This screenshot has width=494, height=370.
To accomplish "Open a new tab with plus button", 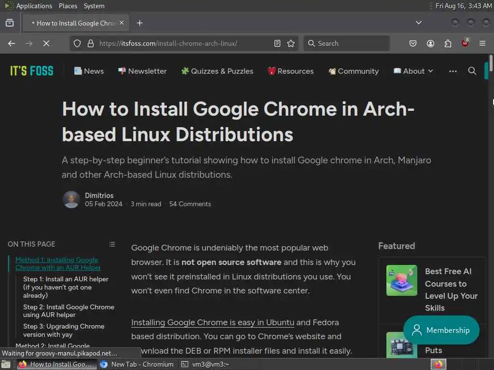I will point(139,23).
